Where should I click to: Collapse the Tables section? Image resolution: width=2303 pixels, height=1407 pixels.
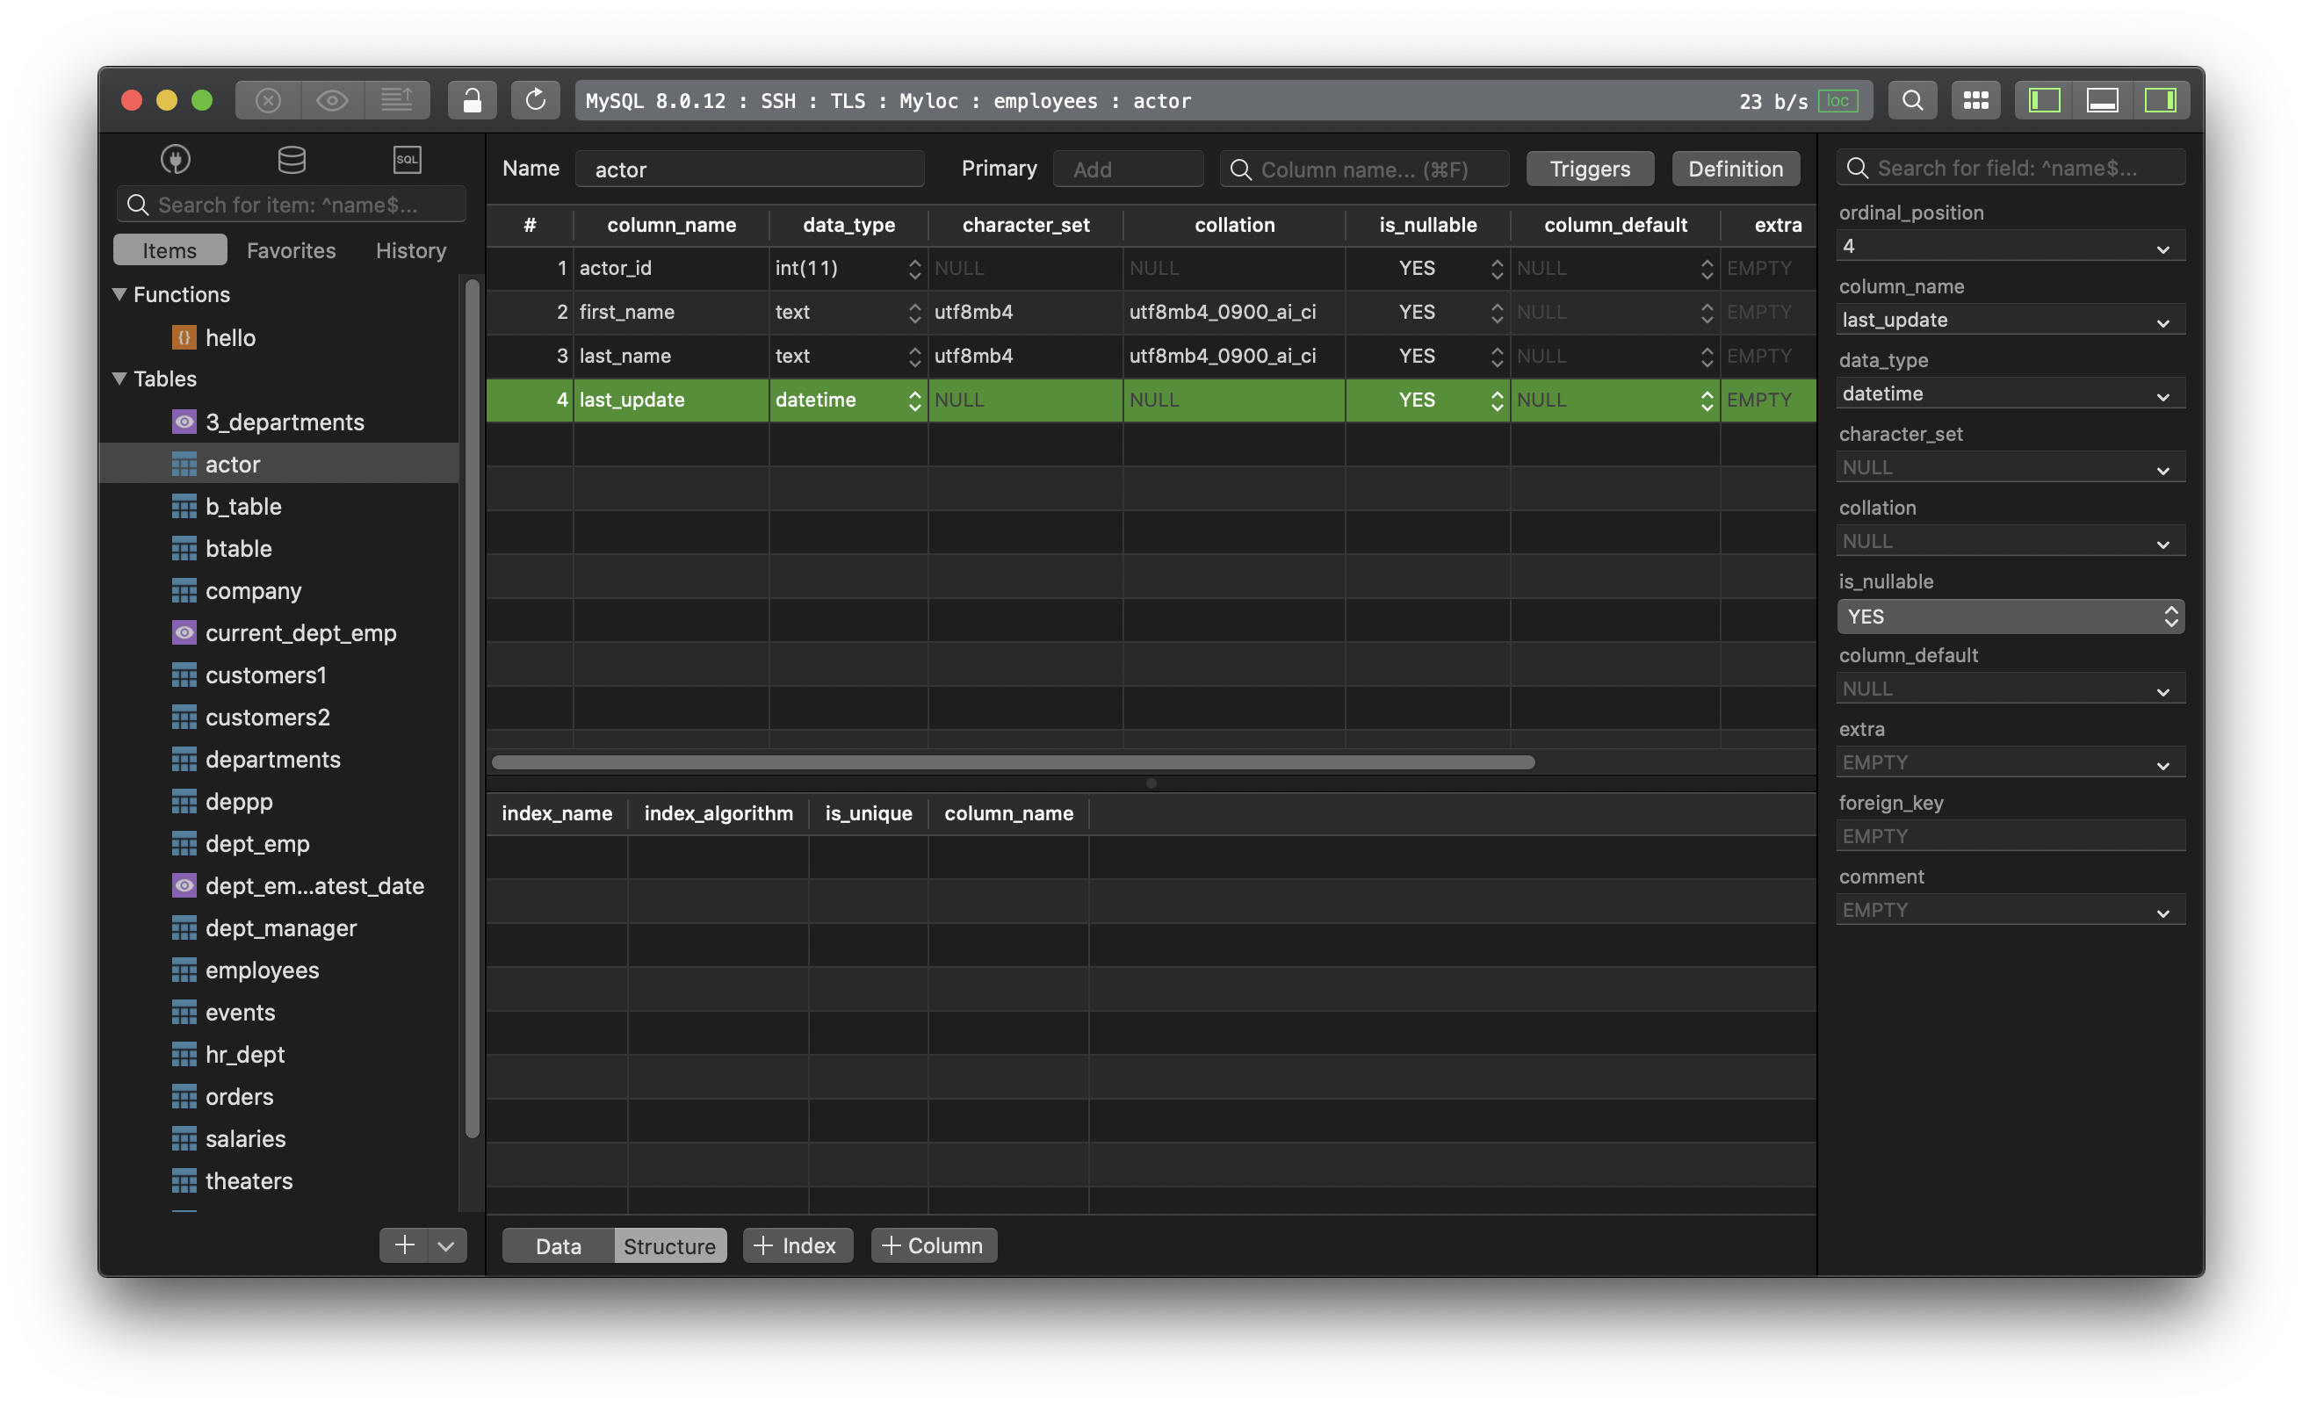click(x=119, y=379)
